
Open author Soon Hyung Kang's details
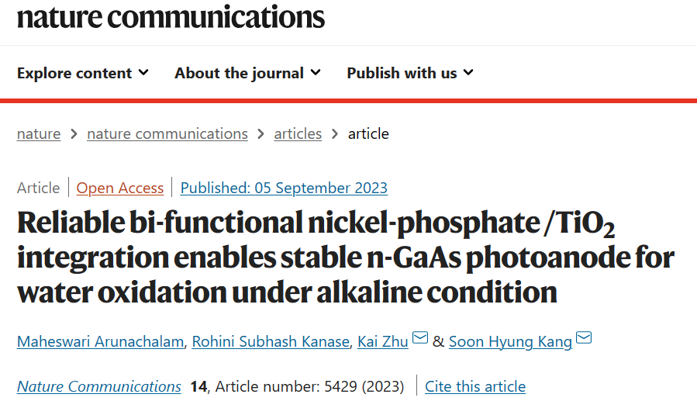point(510,342)
